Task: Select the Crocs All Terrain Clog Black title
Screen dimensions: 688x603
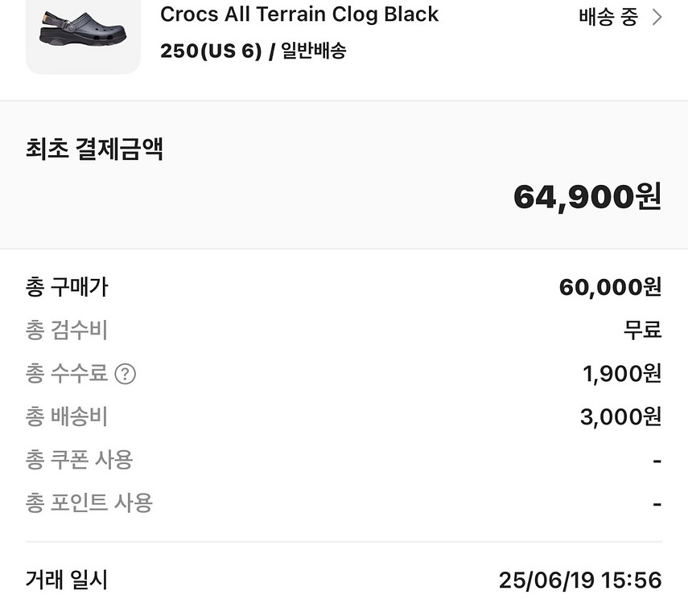Action: pos(299,14)
